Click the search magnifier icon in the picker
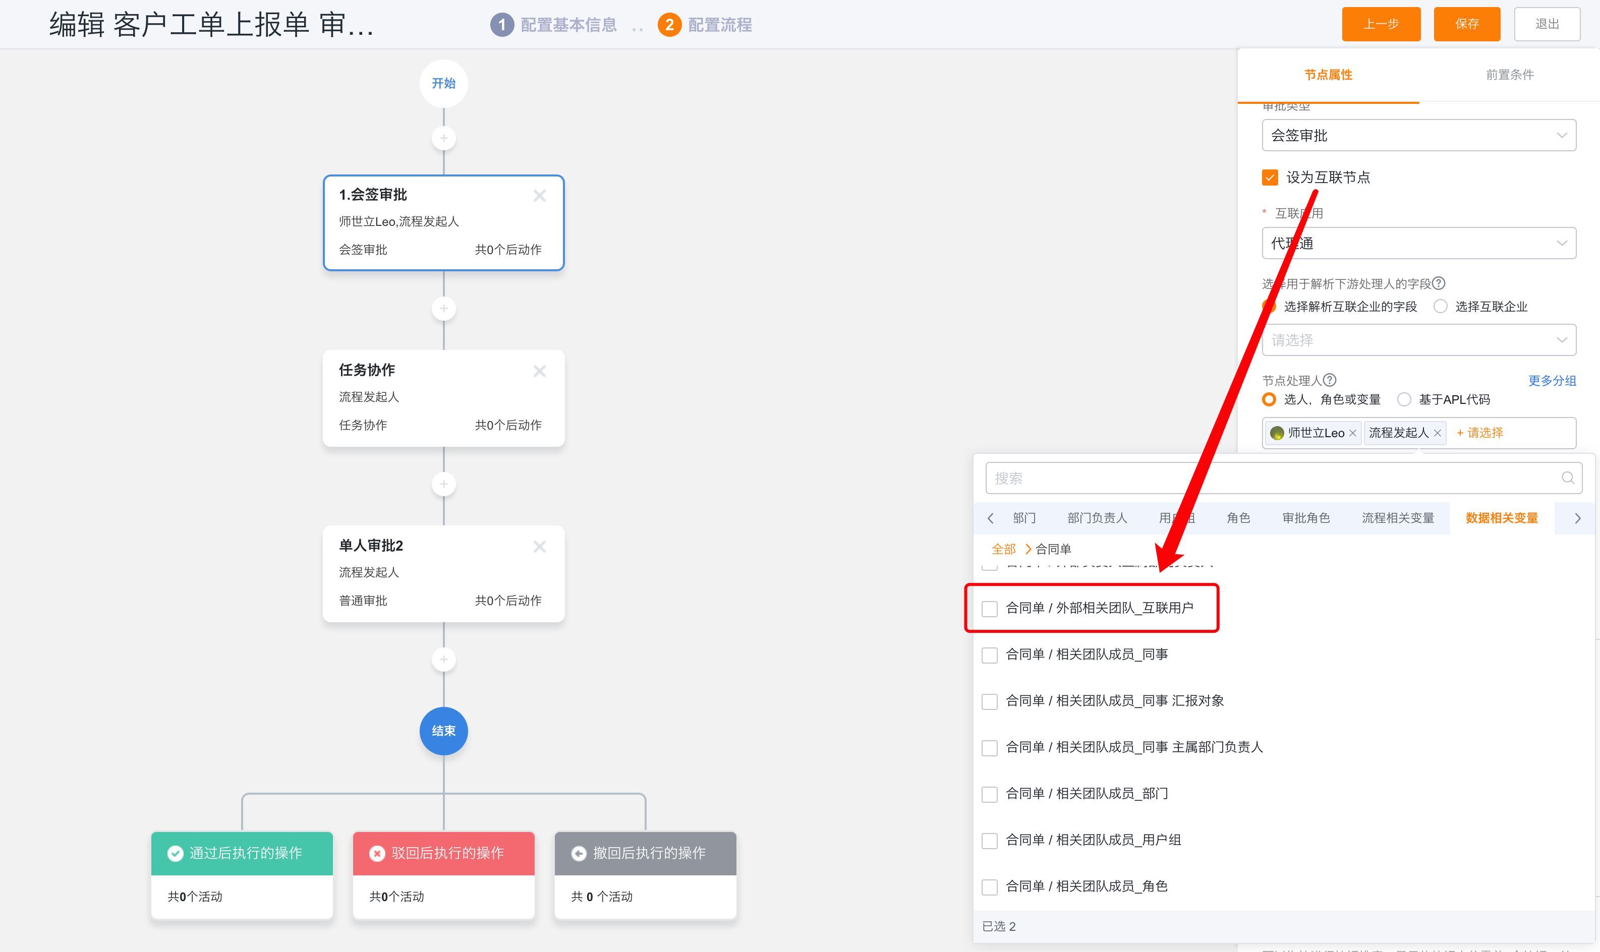The width and height of the screenshot is (1600, 952). click(x=1567, y=478)
